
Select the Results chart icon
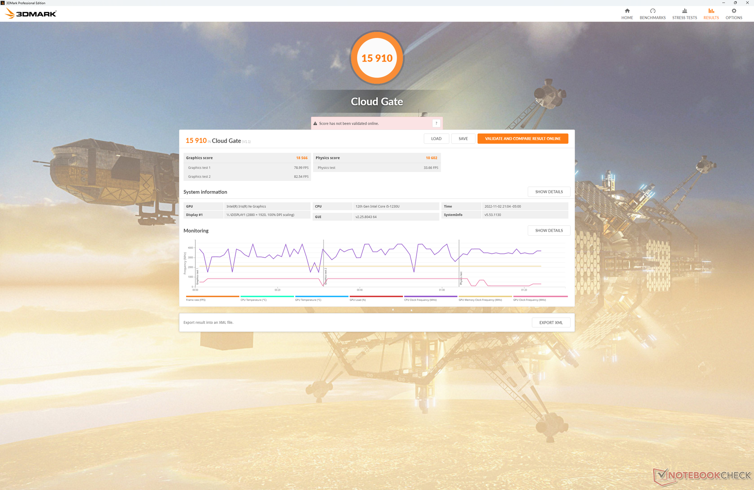(x=711, y=11)
